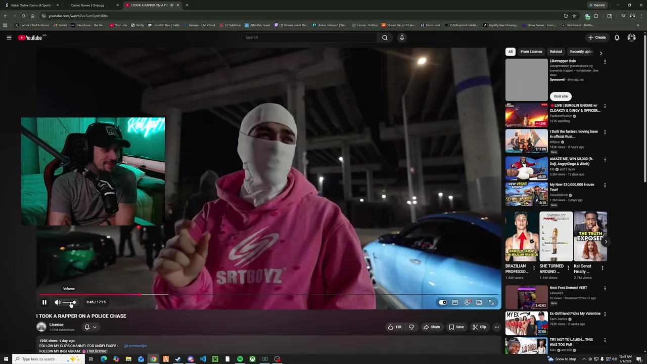Open options for Next Fest Demos video
The height and width of the screenshot is (364, 647).
(605, 289)
